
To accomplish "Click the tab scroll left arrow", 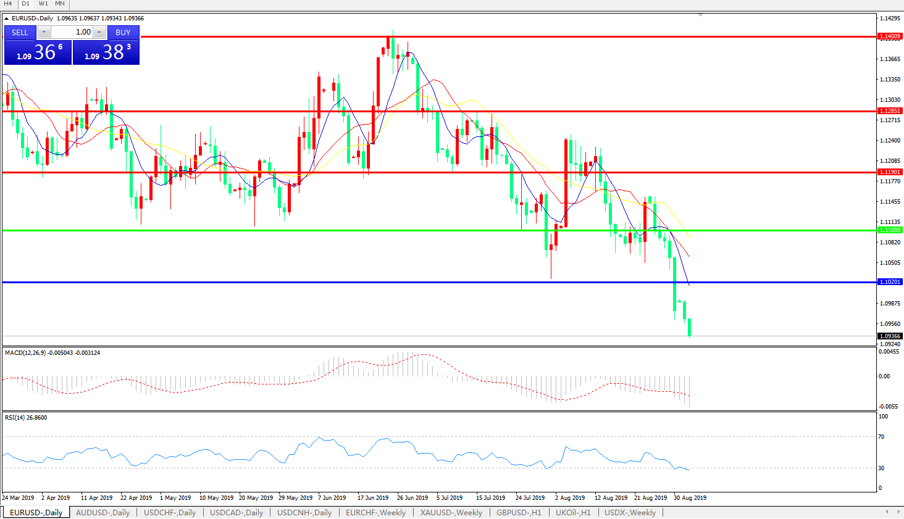I will pyautogui.click(x=887, y=512).
